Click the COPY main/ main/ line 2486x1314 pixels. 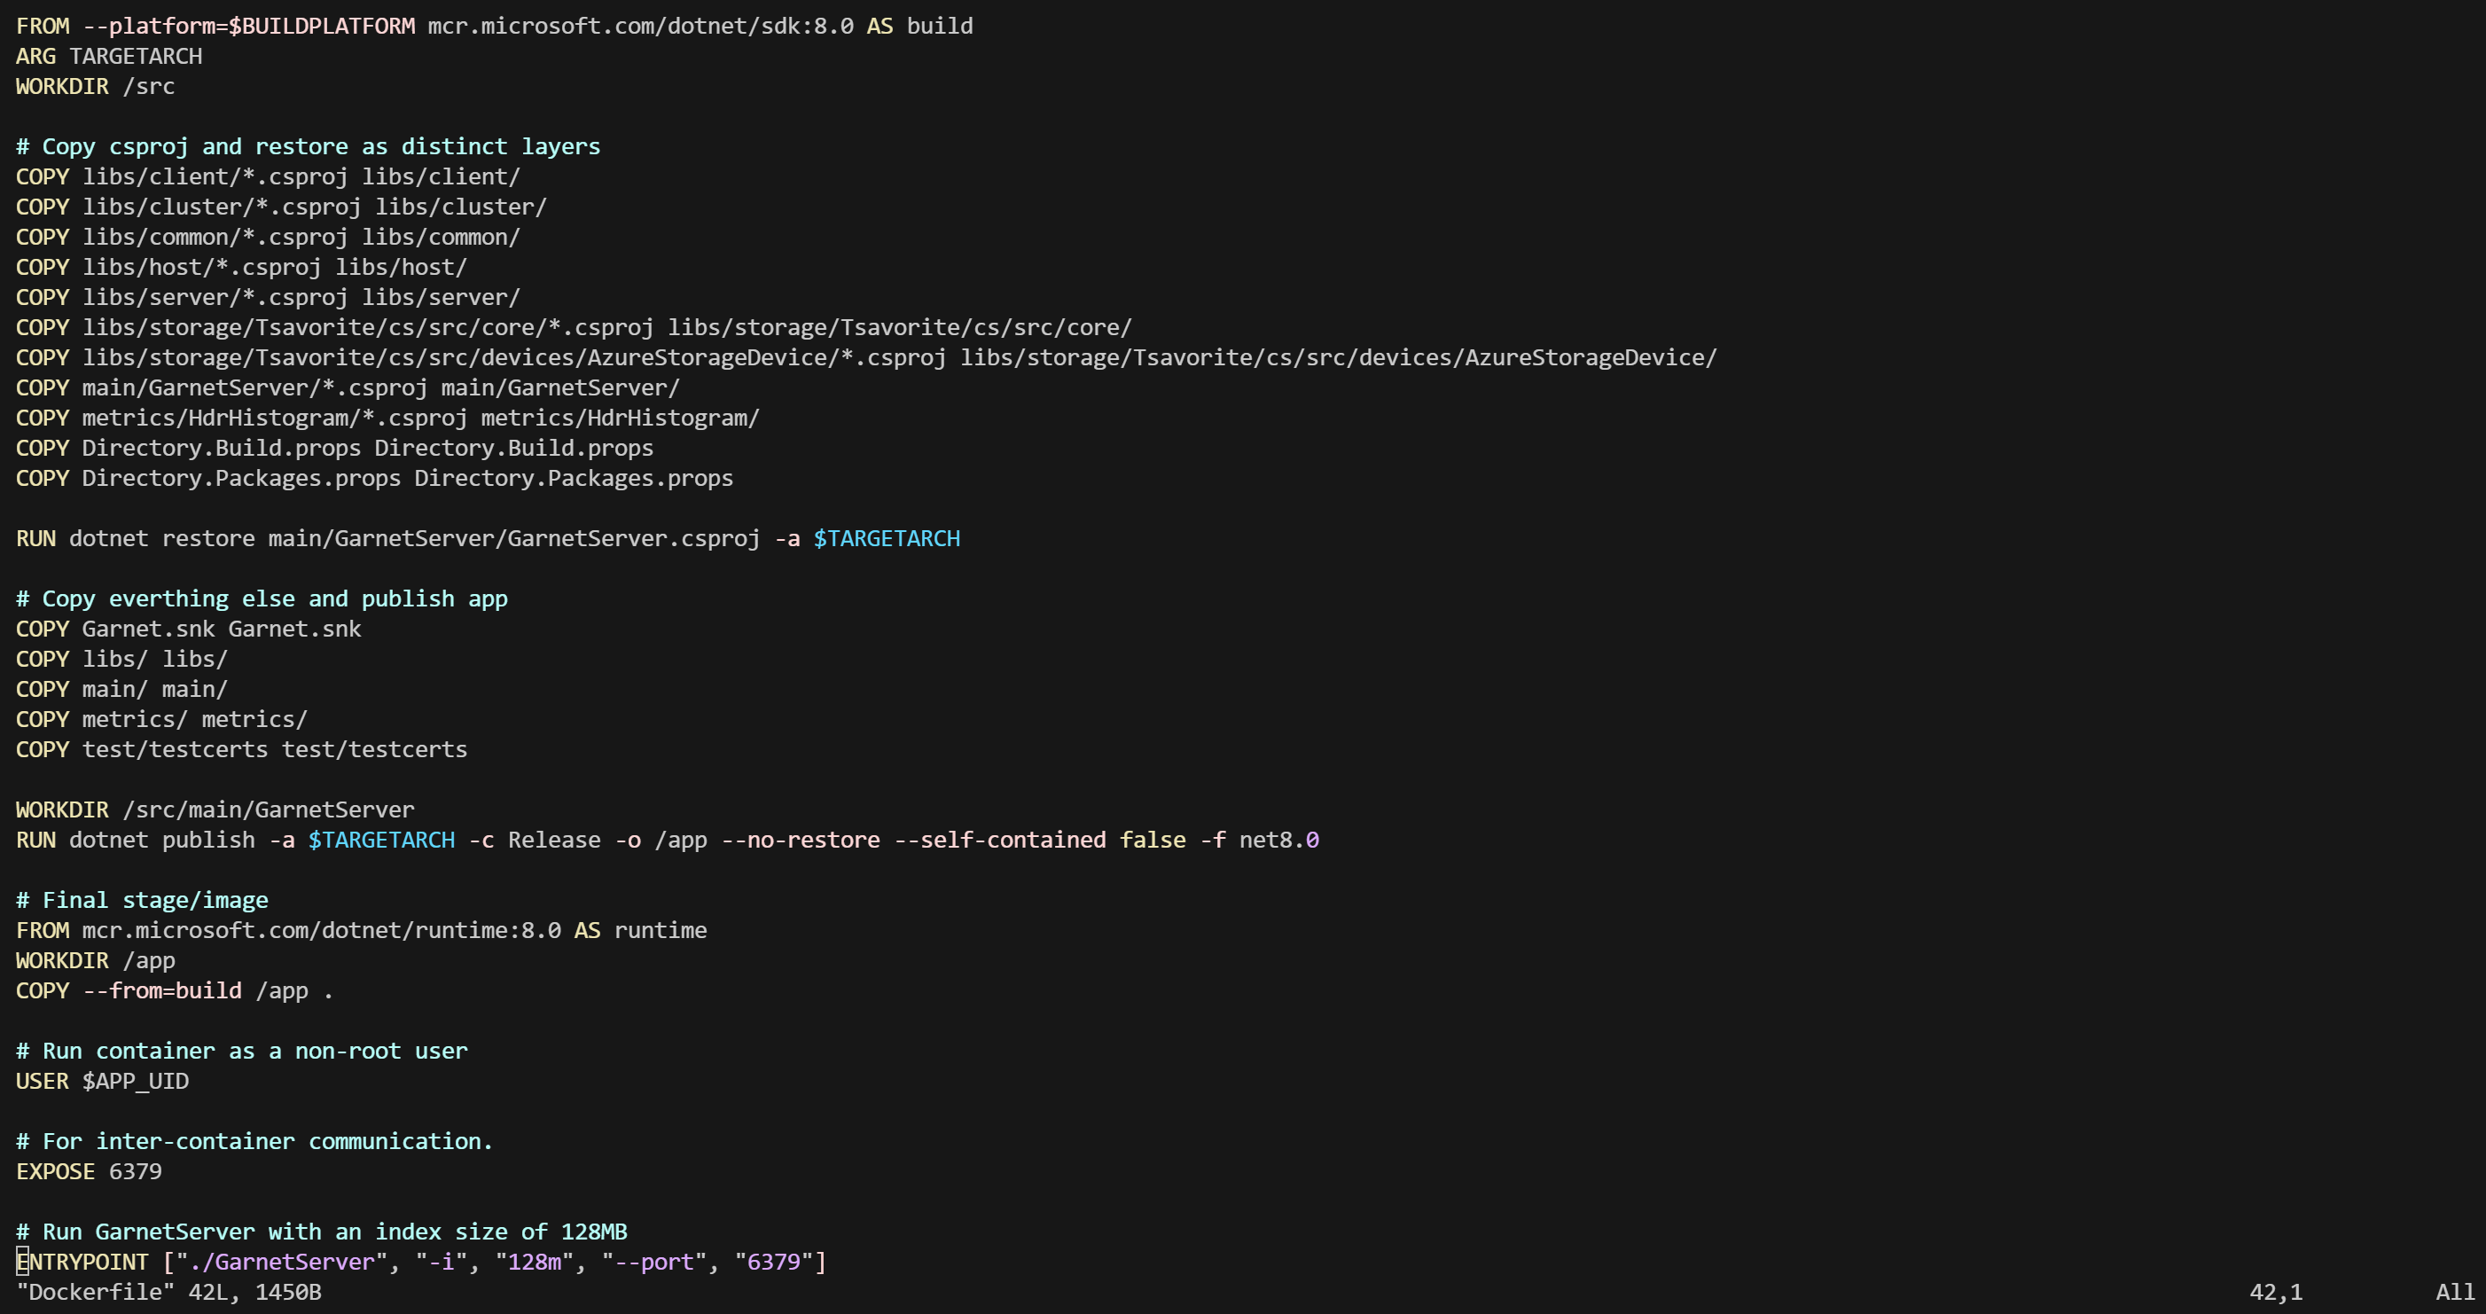[121, 688]
